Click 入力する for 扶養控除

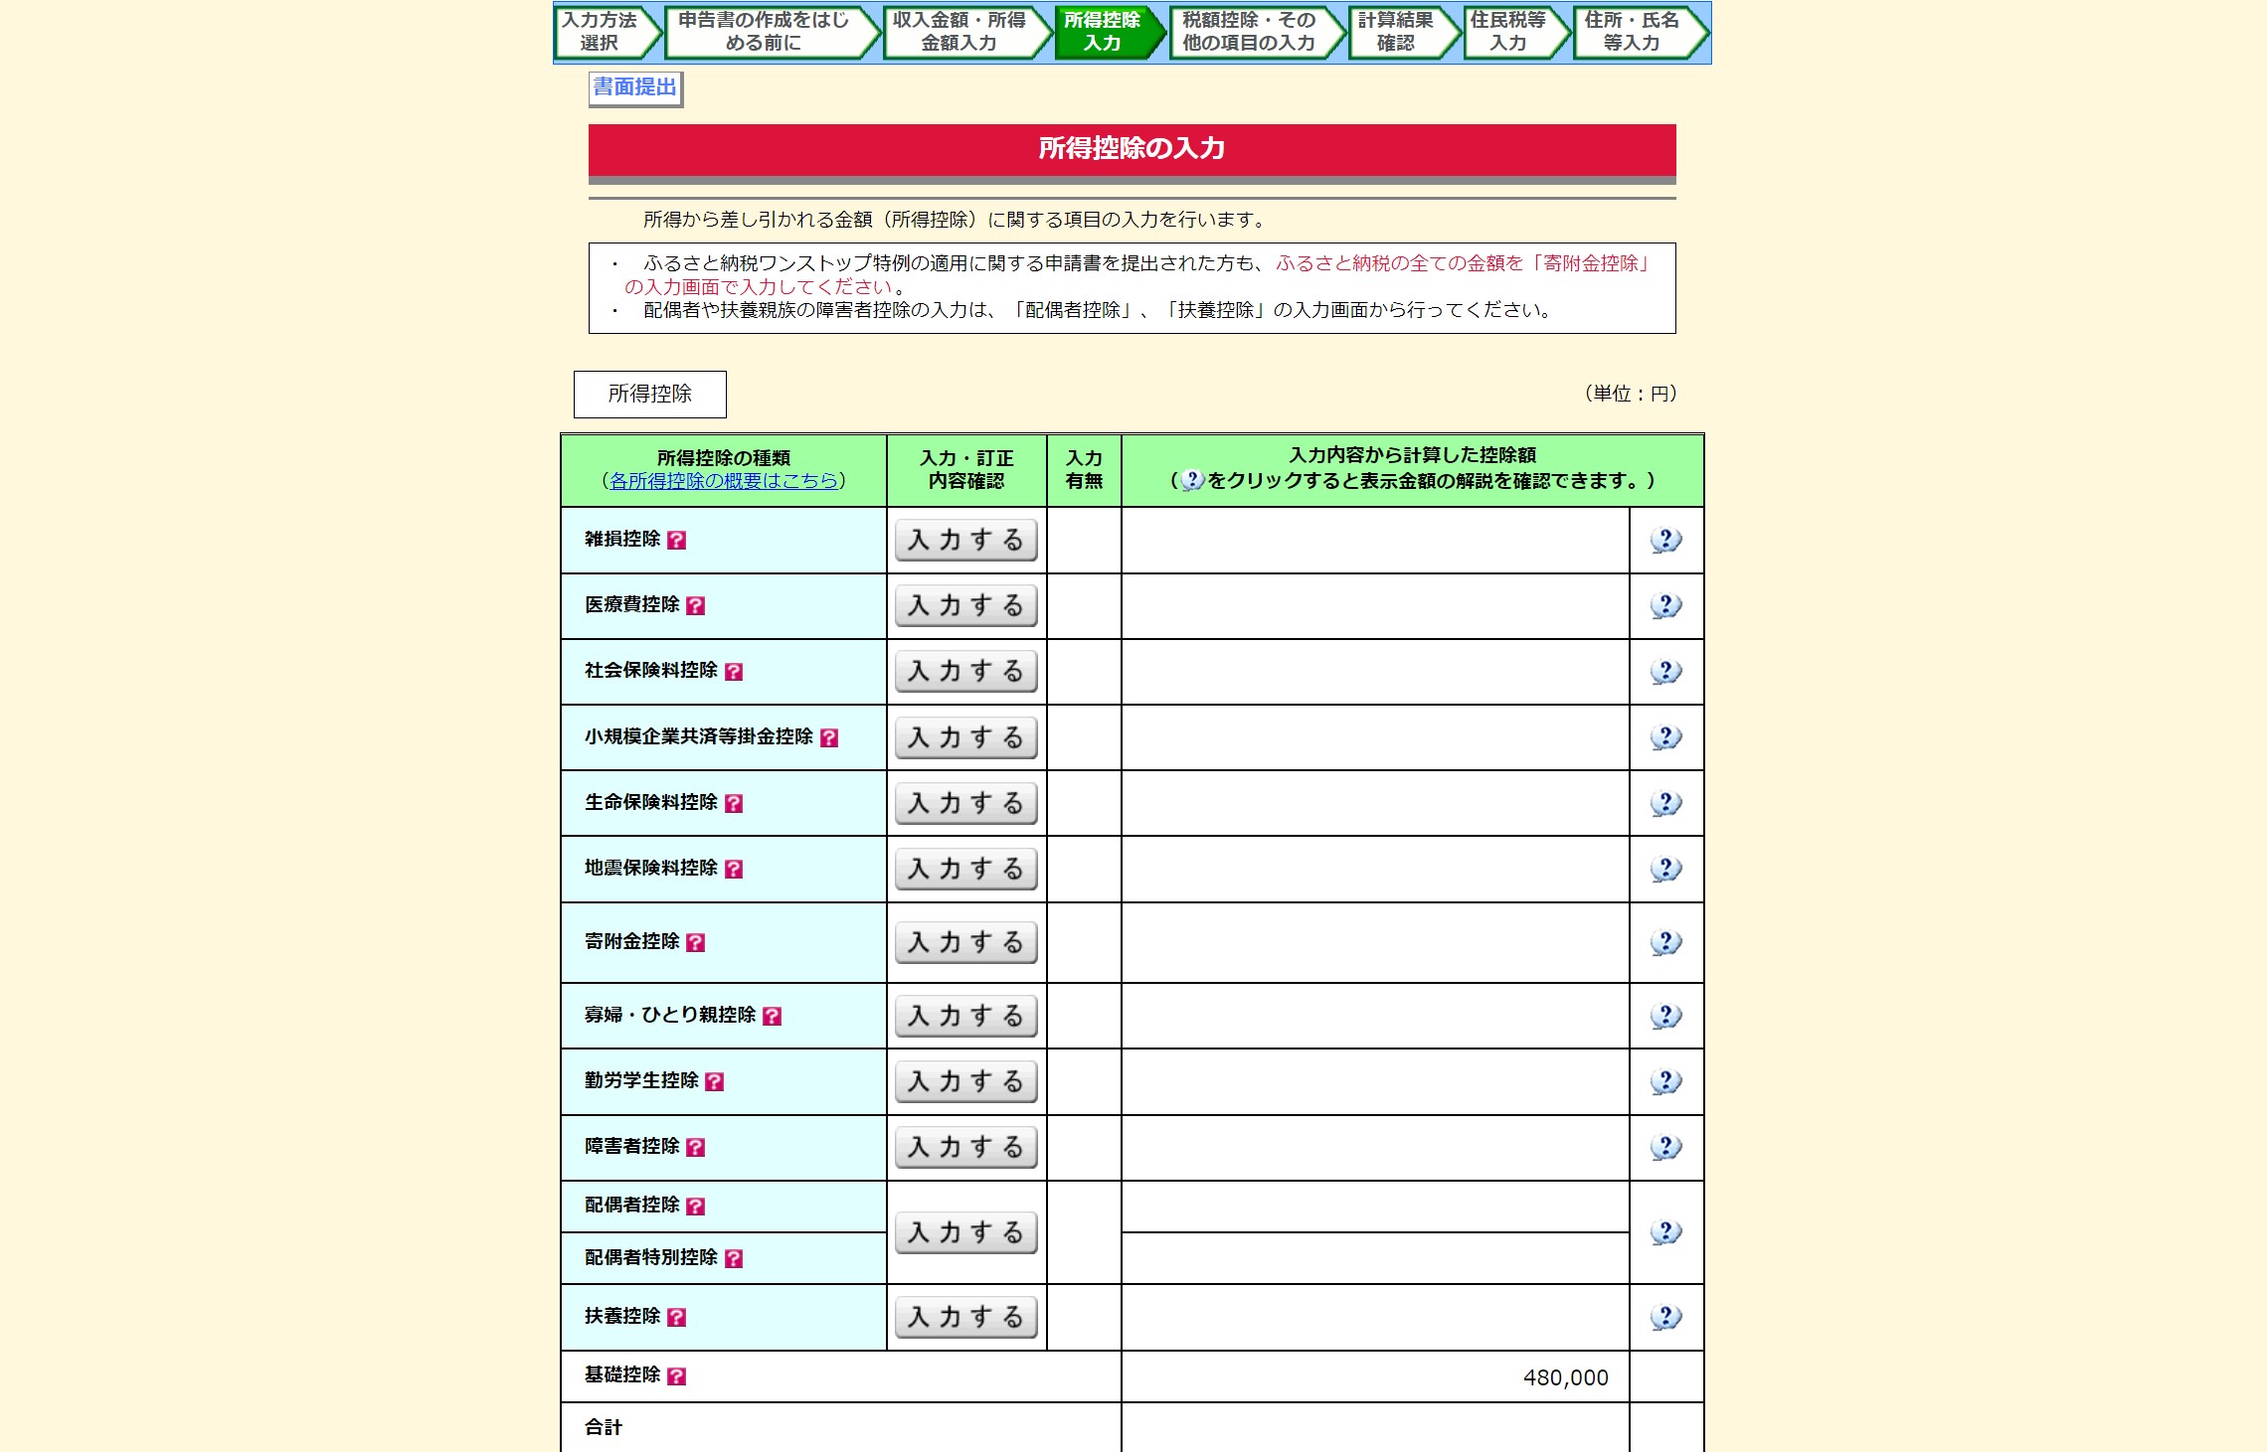pos(965,1317)
